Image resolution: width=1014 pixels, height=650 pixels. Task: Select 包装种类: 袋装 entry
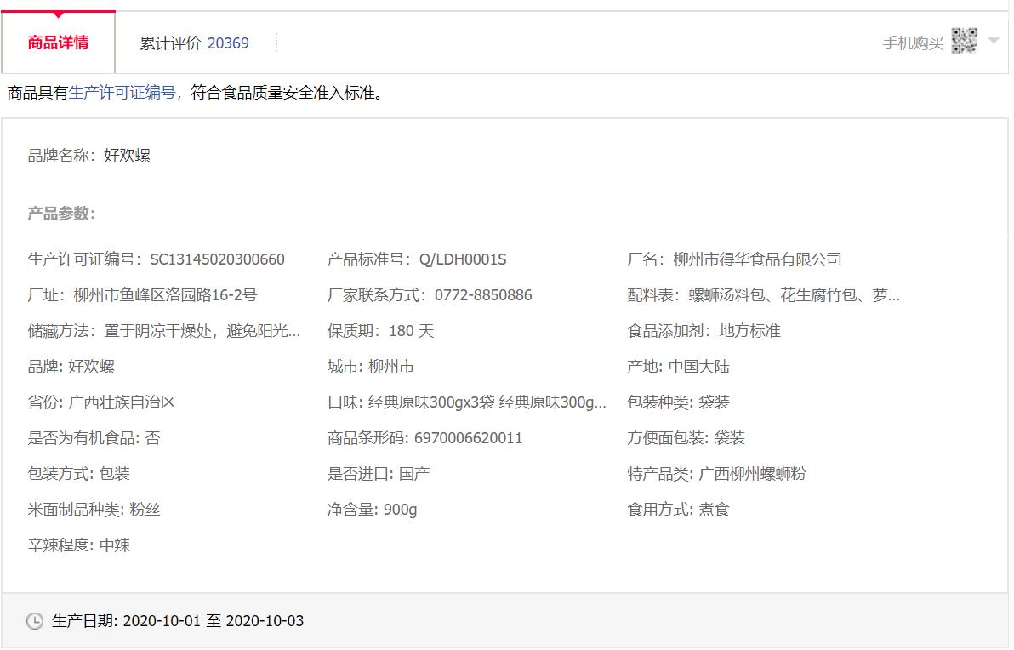(x=678, y=402)
